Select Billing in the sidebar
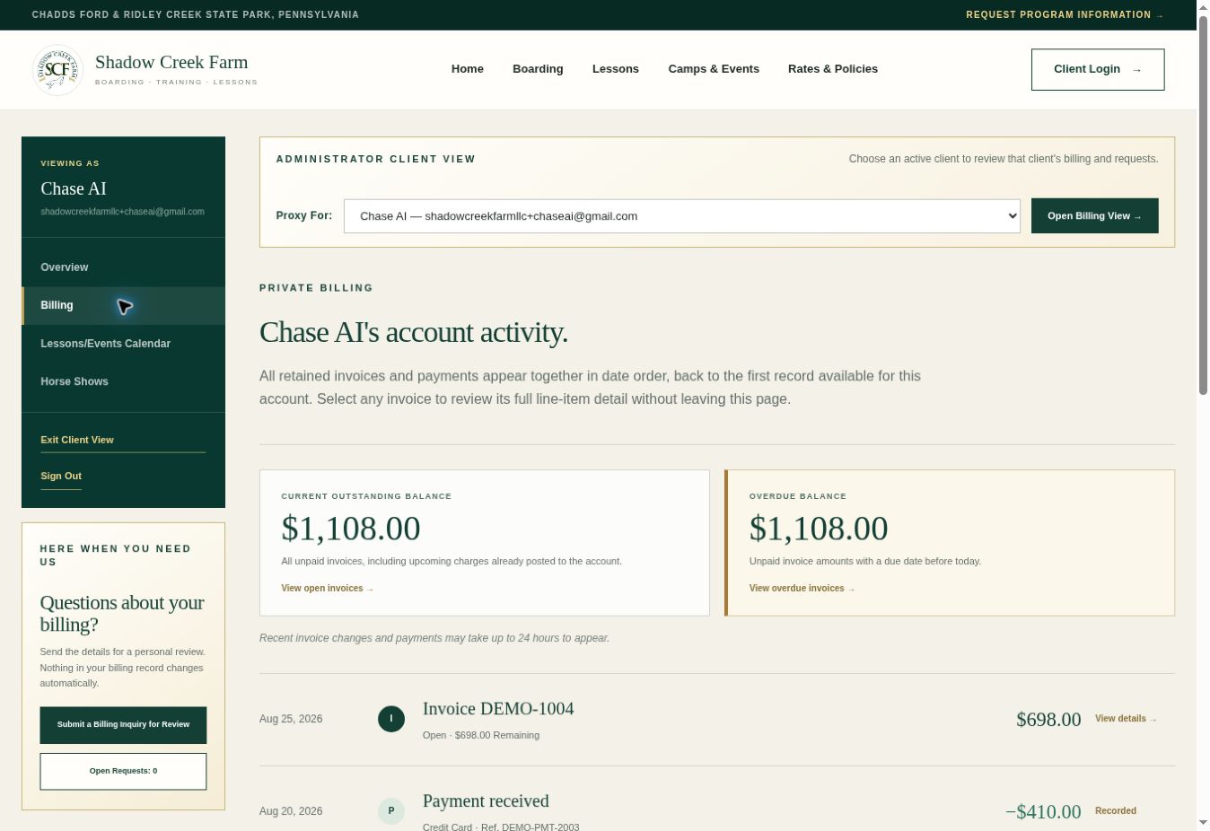The image size is (1210, 831). [124, 306]
